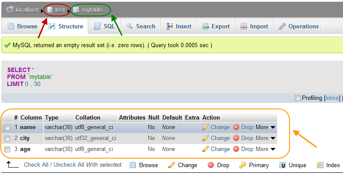This screenshot has width=343, height=175.
Task: Open the Export tab
Action: click(x=216, y=26)
